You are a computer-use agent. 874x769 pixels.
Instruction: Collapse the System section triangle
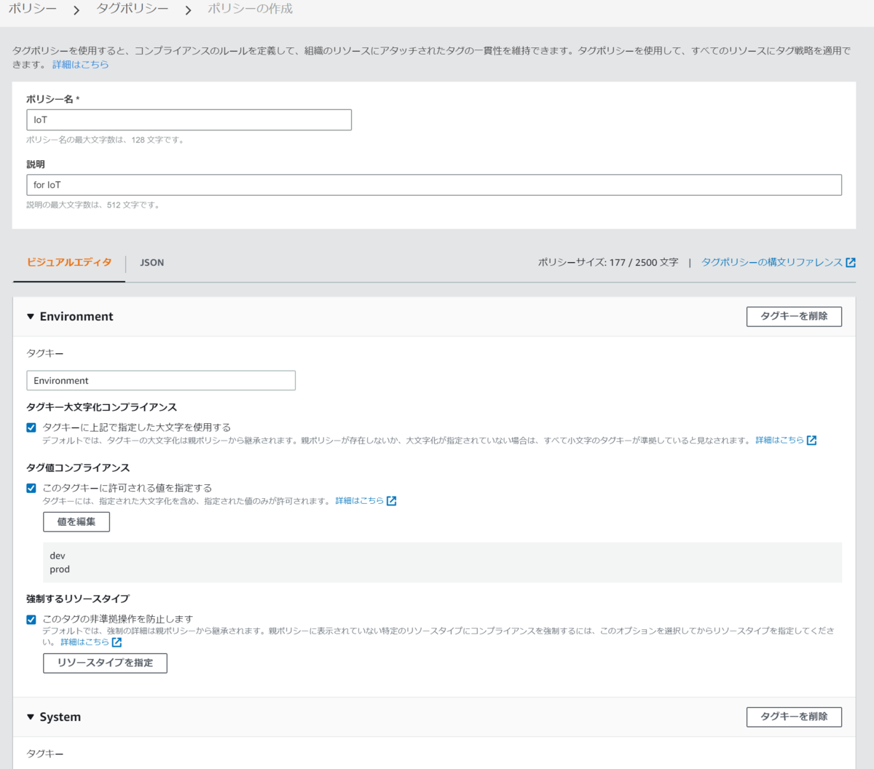pos(31,717)
